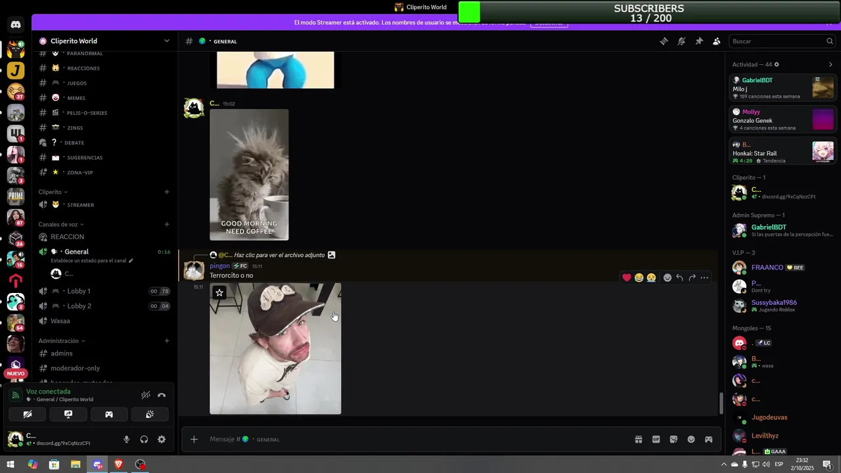Toggle microphone mute

pyautogui.click(x=126, y=439)
